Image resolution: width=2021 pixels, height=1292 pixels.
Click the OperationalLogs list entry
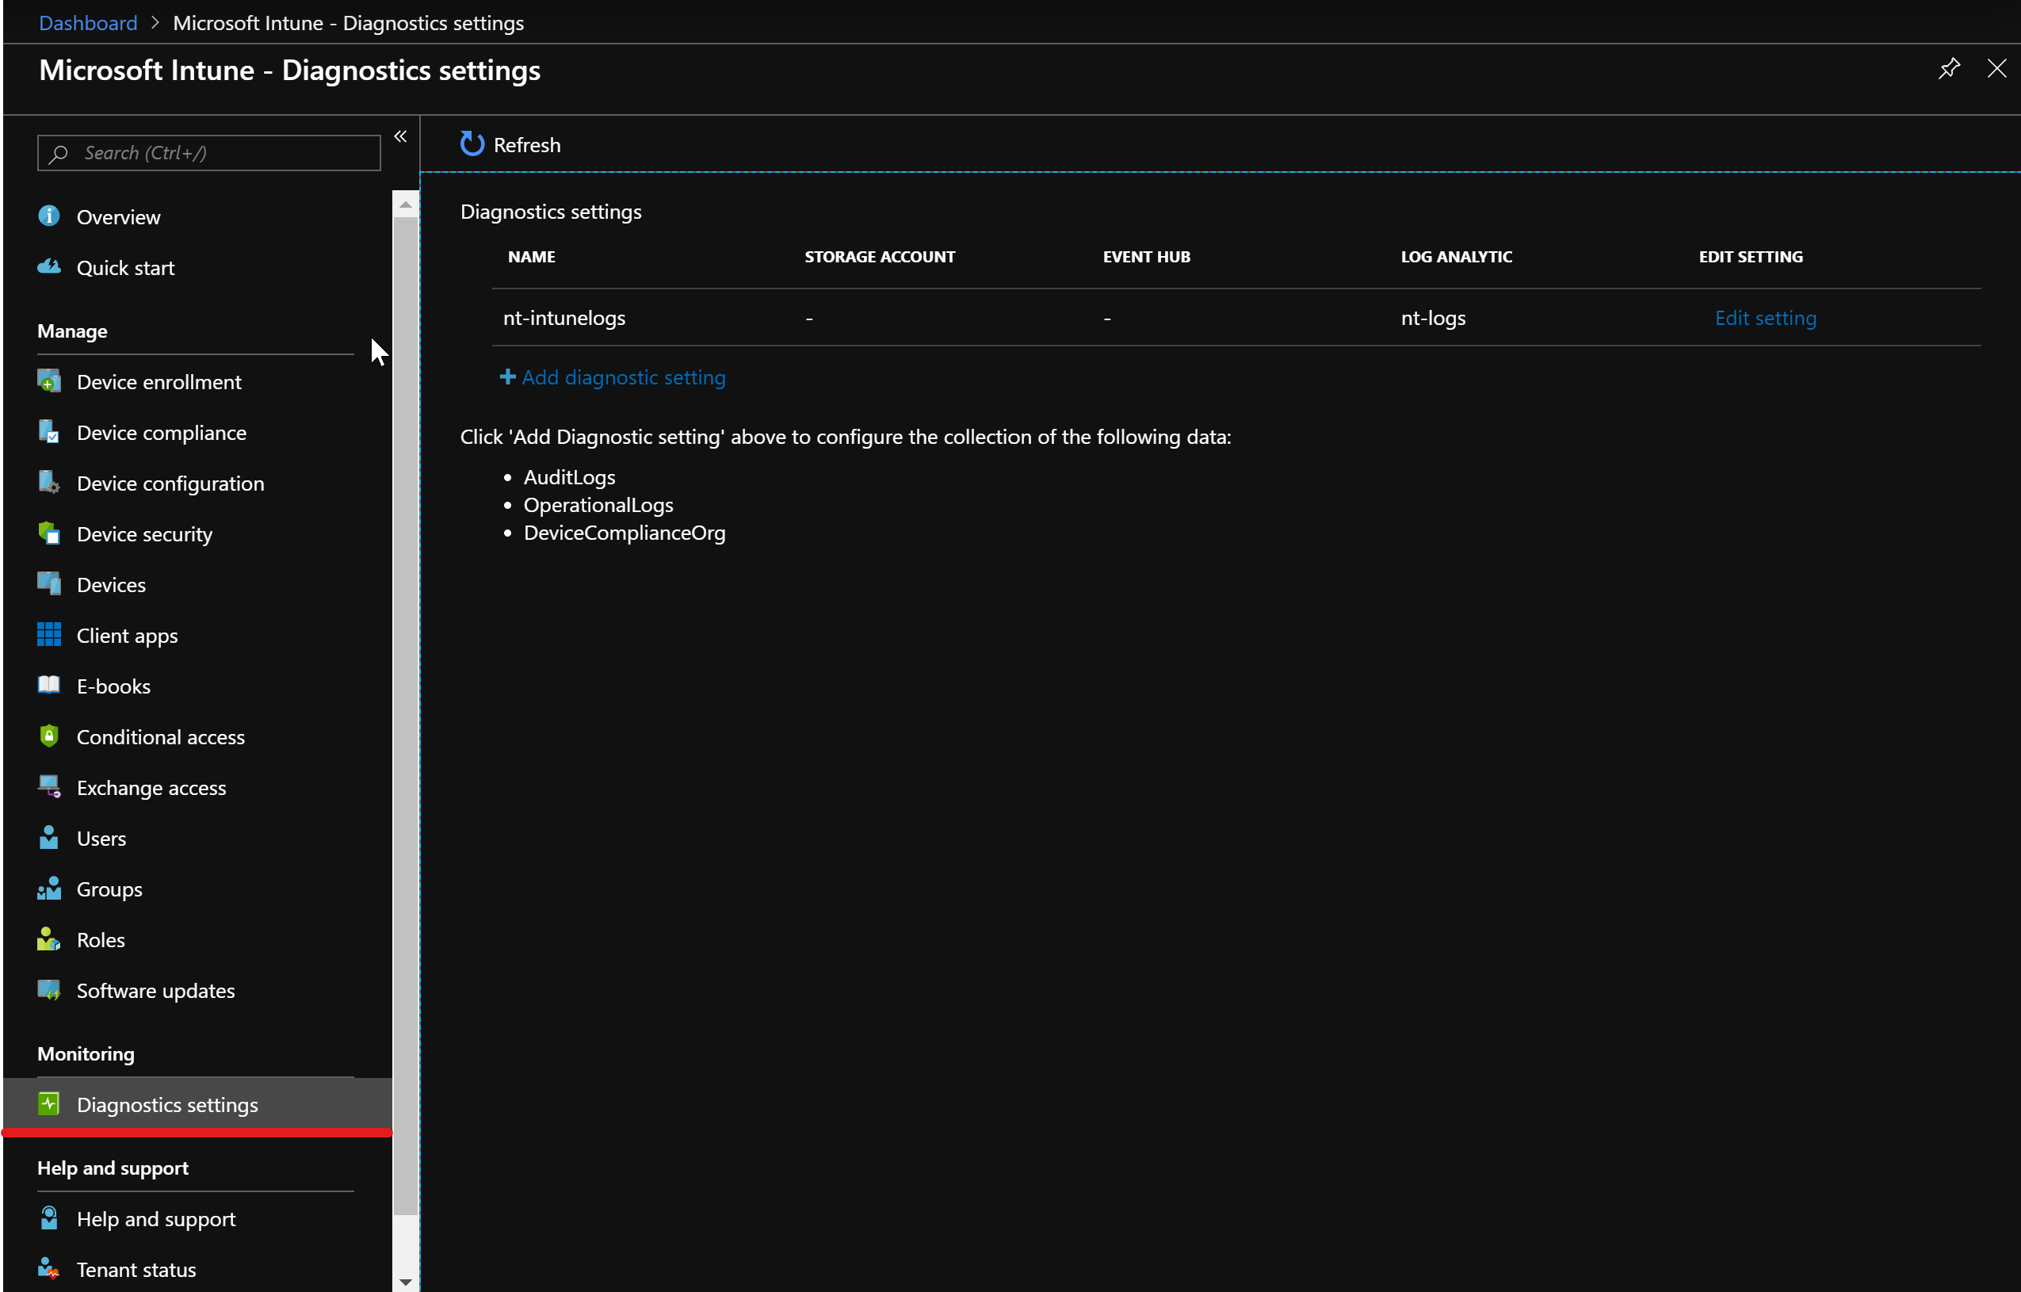598,505
